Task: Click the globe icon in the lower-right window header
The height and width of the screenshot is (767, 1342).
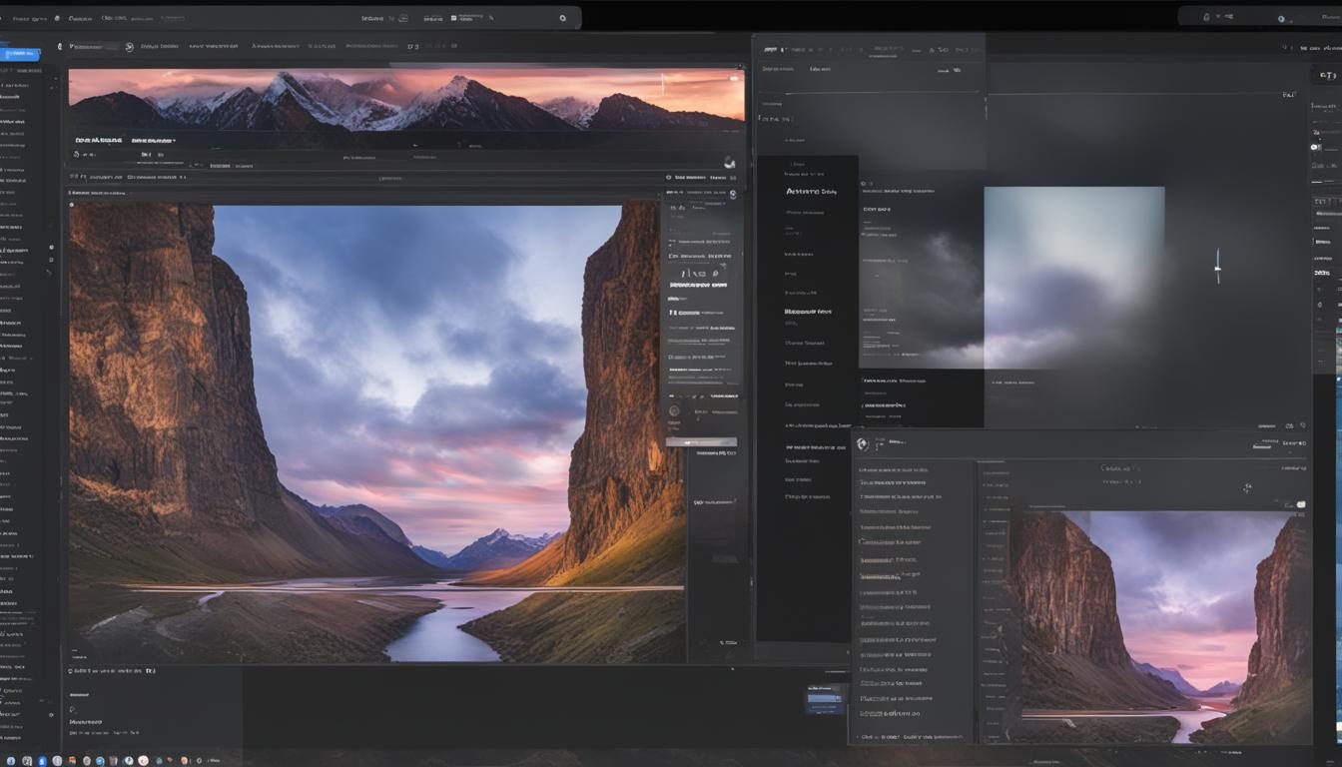Action: coord(863,443)
